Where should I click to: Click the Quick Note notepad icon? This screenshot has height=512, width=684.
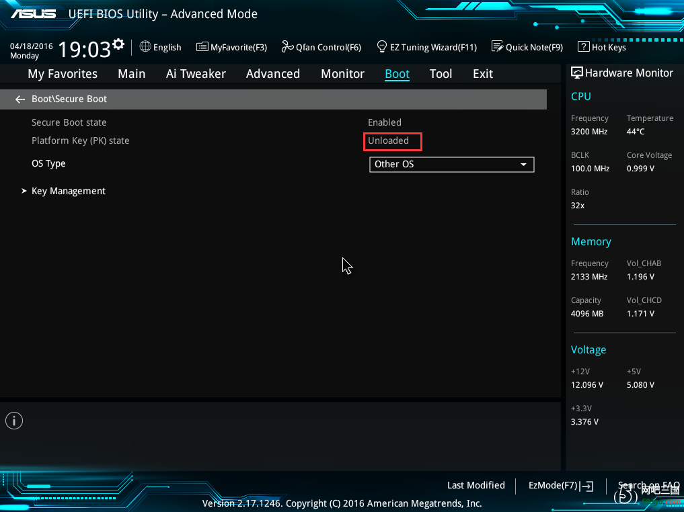point(497,46)
